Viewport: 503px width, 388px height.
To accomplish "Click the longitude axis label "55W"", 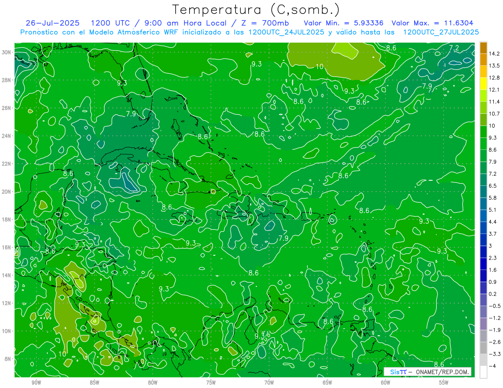I will click(444, 383).
